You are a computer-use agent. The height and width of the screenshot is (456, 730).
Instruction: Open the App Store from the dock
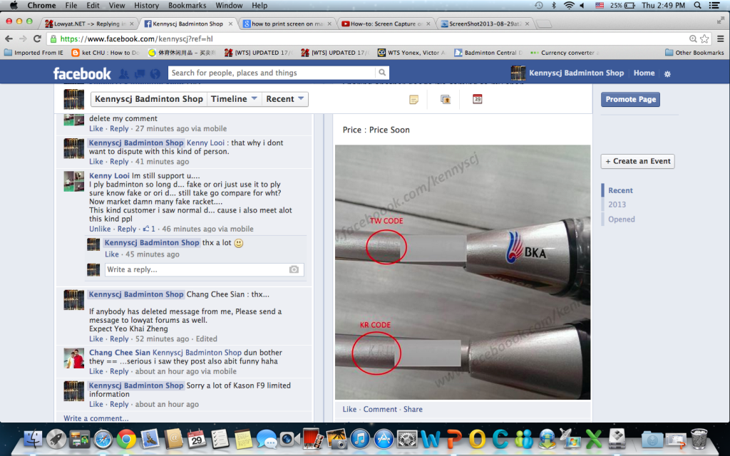click(x=384, y=438)
